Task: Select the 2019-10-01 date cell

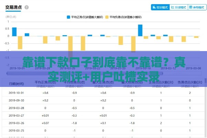Action: tap(17, 93)
